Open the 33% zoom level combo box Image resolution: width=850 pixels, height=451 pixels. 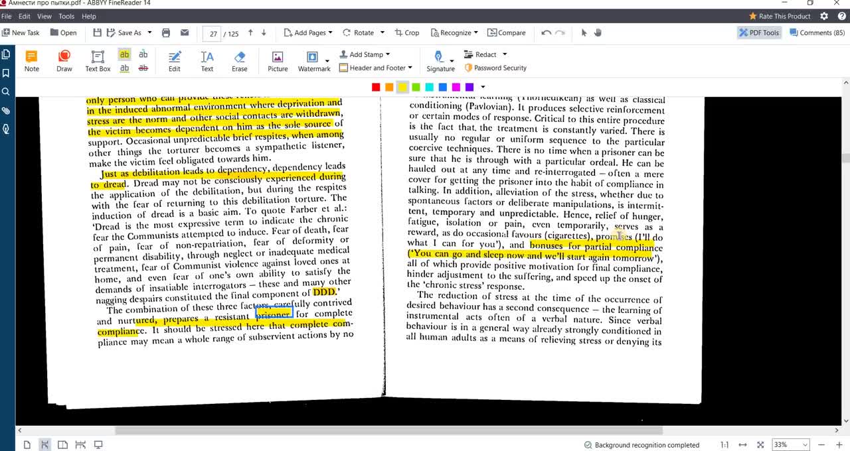792,444
